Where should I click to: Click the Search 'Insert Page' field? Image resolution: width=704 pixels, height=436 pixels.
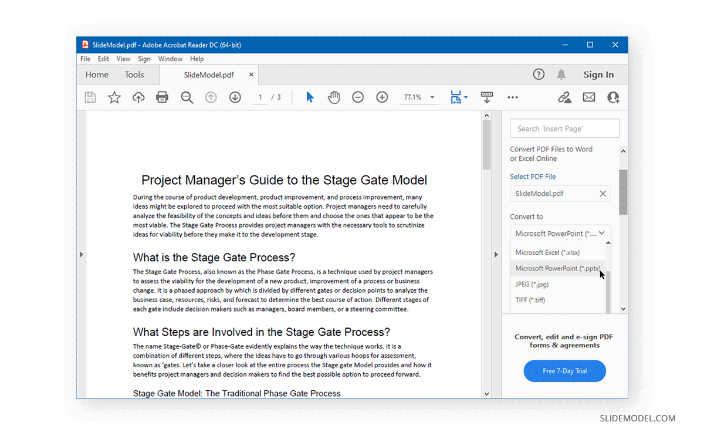pos(564,128)
